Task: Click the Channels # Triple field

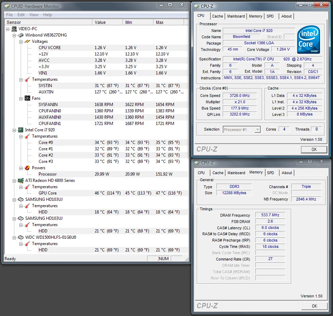Action: pos(306,186)
